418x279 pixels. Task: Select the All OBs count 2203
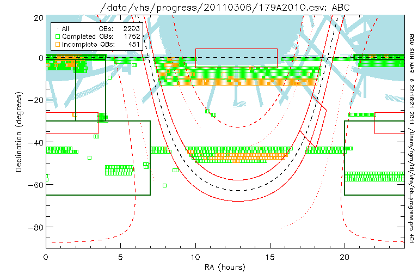pos(132,28)
